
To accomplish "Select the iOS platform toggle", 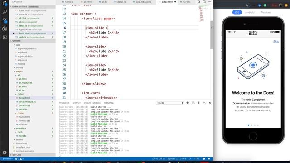I will (237, 12).
